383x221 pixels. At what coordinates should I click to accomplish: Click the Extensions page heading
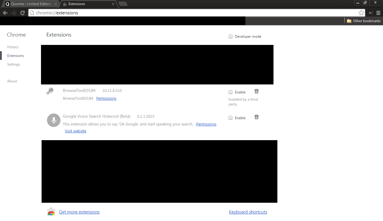(59, 35)
